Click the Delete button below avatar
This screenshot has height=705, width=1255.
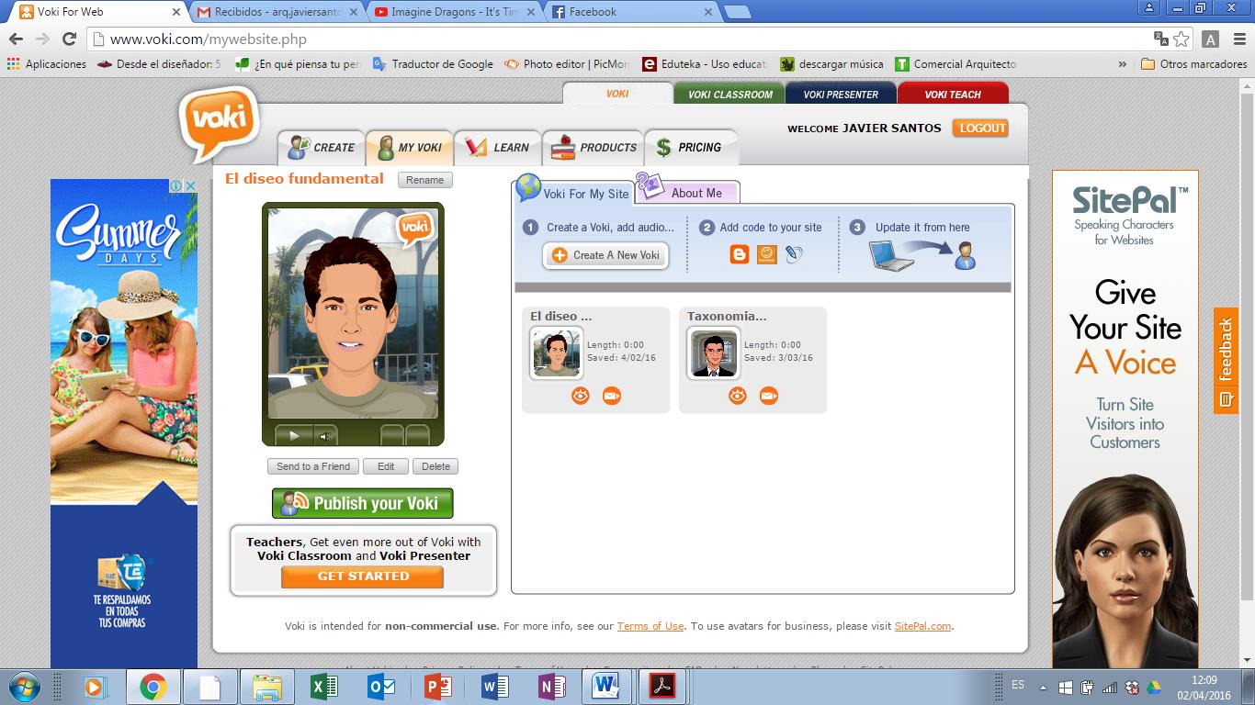pyautogui.click(x=435, y=466)
